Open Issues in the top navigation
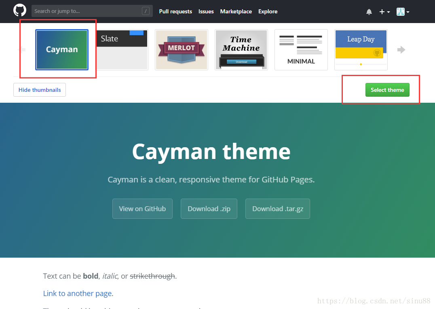Viewport: 435px width, 309px height. [x=206, y=11]
